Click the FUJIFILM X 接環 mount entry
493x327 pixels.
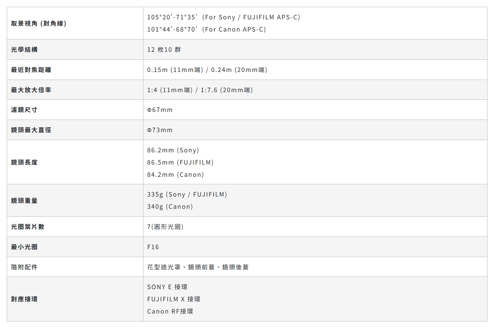click(x=174, y=299)
